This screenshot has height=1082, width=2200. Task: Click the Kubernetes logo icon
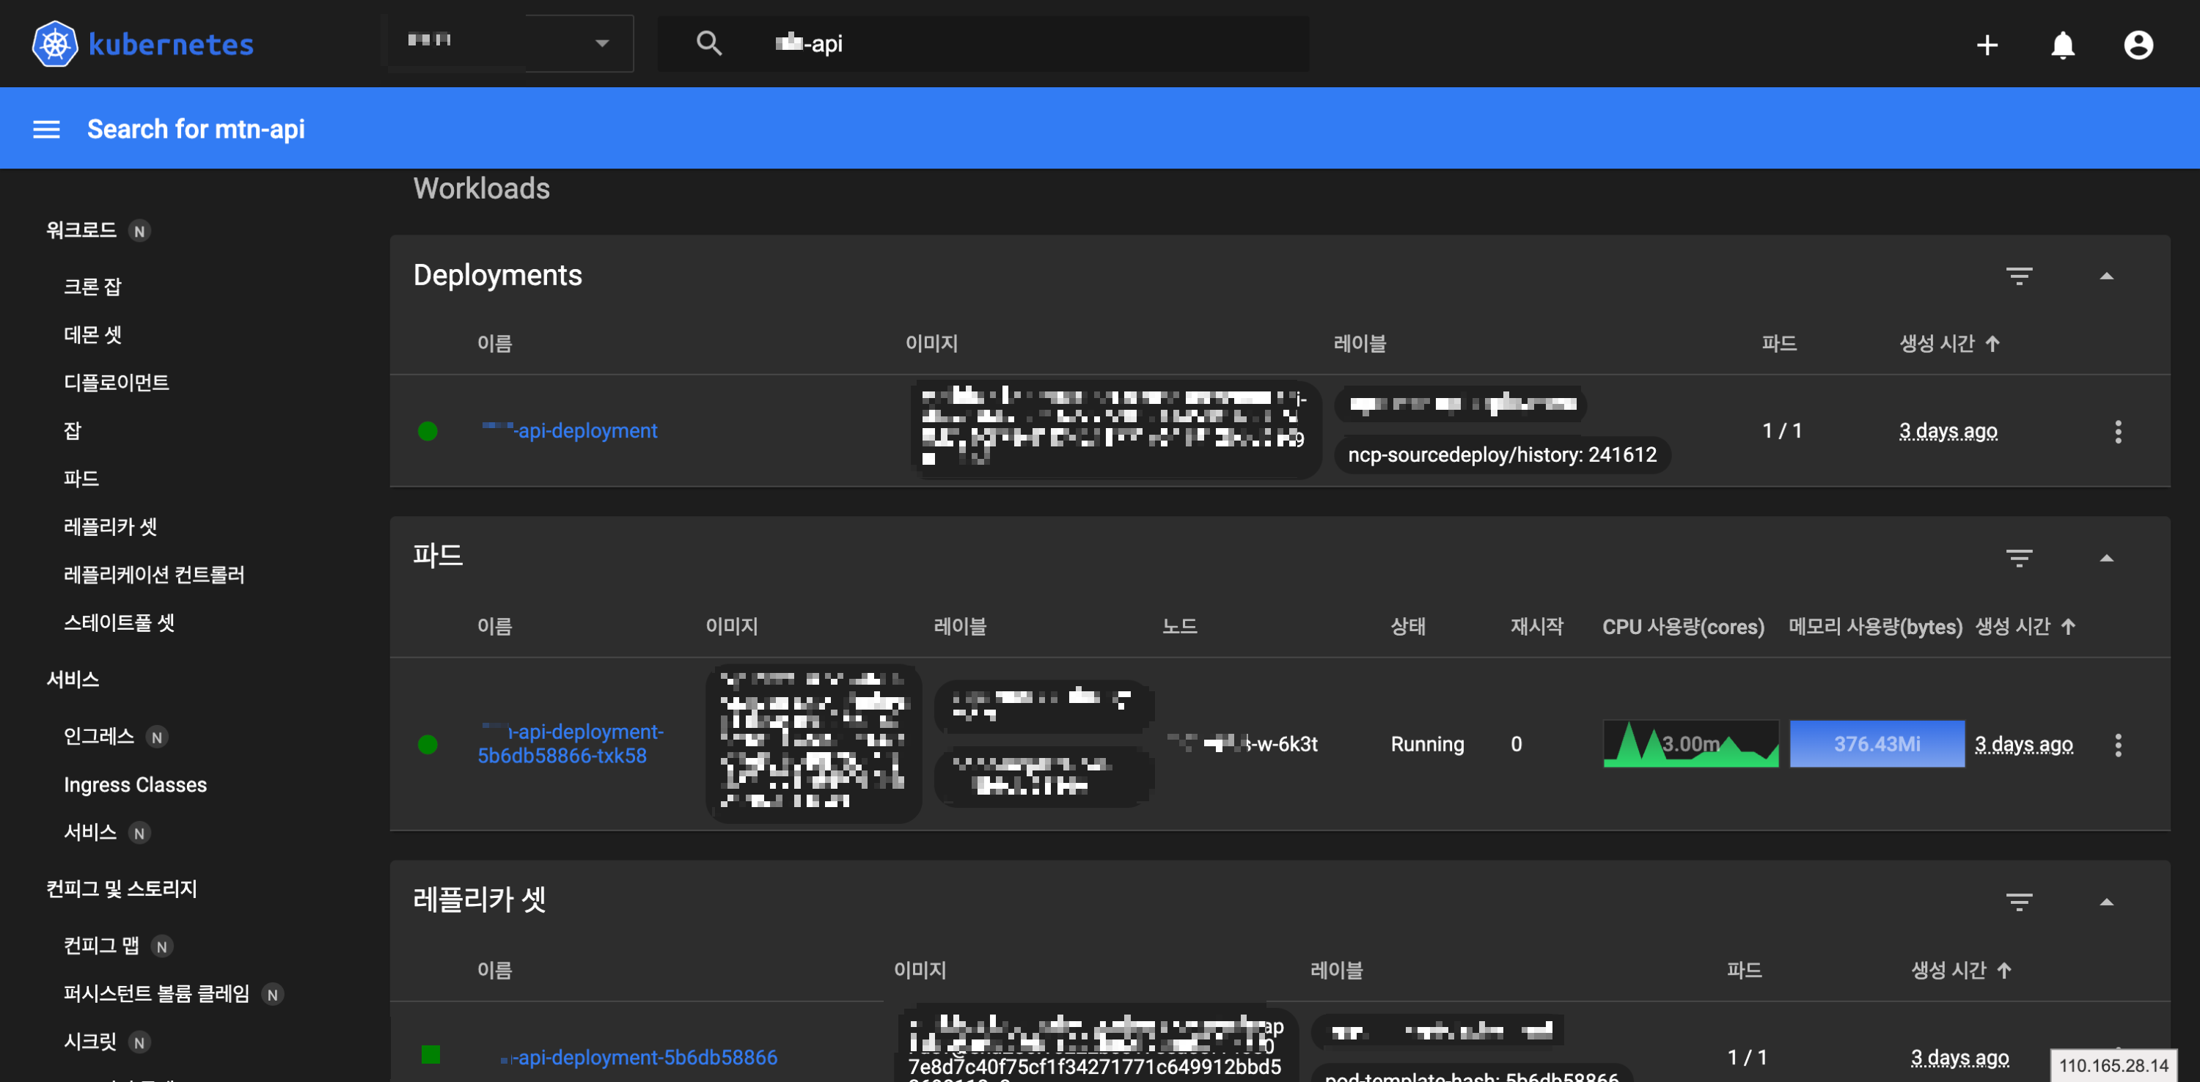pos(55,43)
